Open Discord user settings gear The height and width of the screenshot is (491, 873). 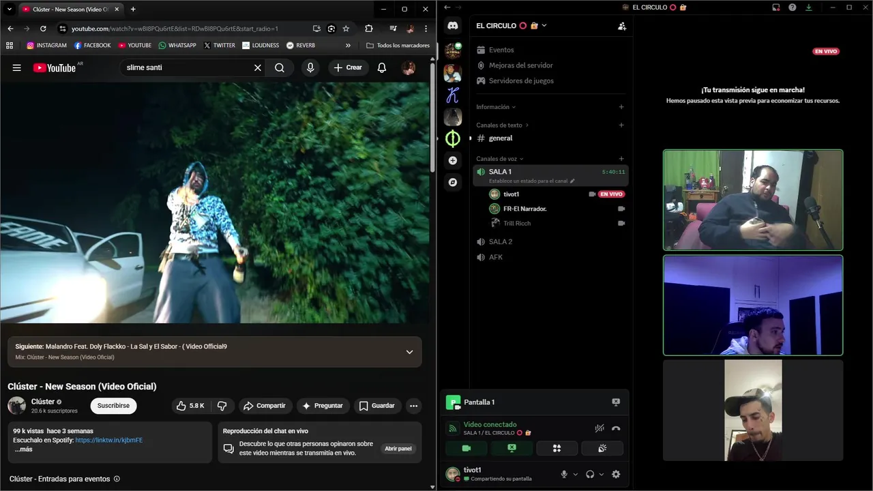(616, 474)
